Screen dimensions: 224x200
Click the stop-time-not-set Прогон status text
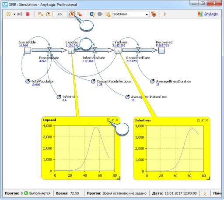click(117, 193)
